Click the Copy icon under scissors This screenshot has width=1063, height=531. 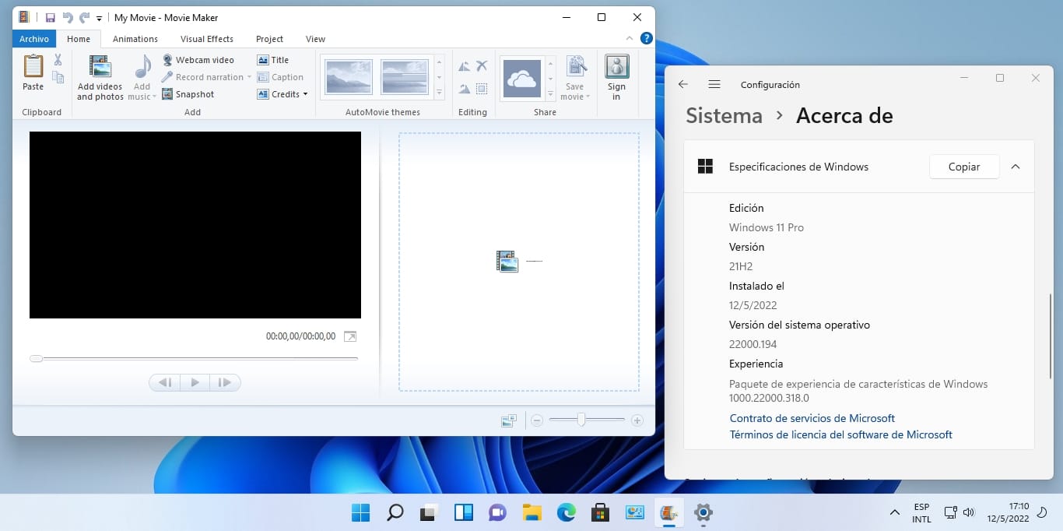click(58, 77)
